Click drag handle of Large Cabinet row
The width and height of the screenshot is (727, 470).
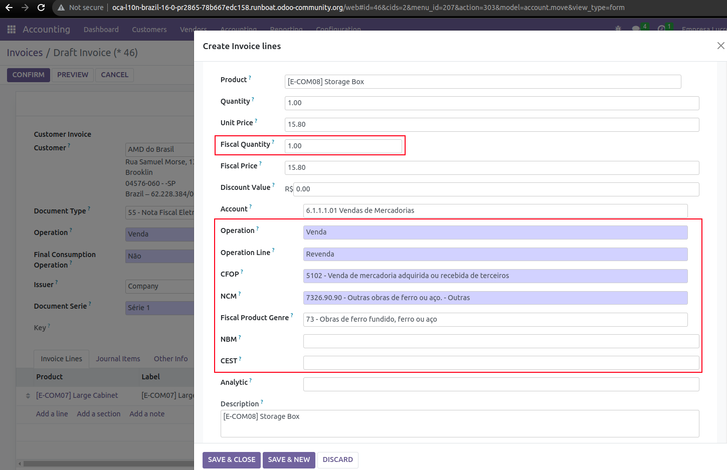(x=28, y=396)
